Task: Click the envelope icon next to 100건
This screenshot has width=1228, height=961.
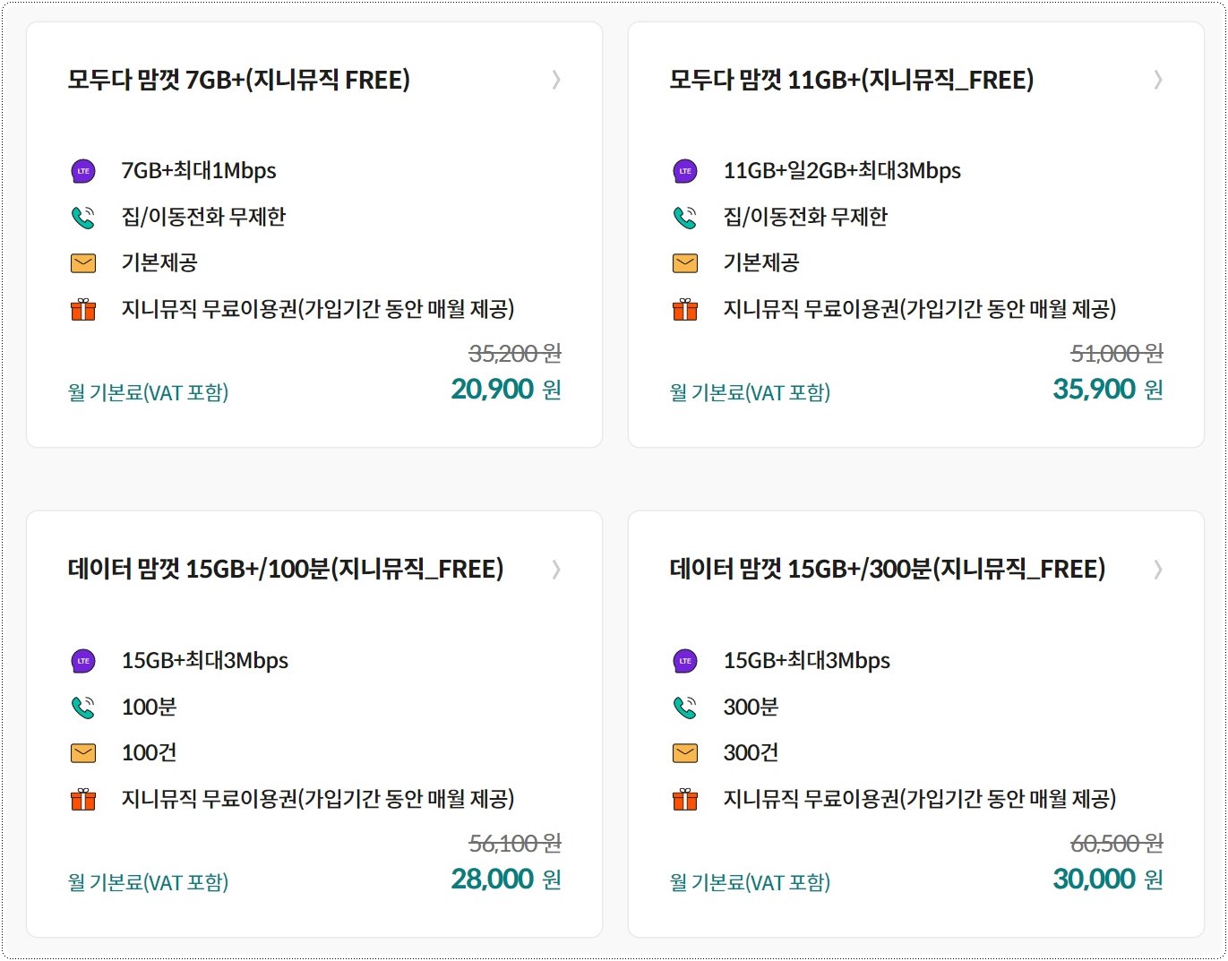Action: click(83, 753)
